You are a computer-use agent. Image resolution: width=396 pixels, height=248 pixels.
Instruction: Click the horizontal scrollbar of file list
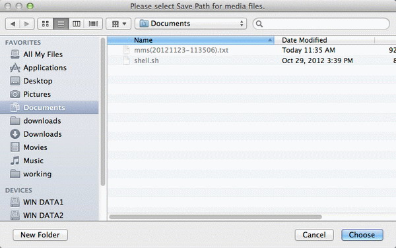[x=215, y=217]
